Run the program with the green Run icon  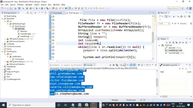point(42,8)
